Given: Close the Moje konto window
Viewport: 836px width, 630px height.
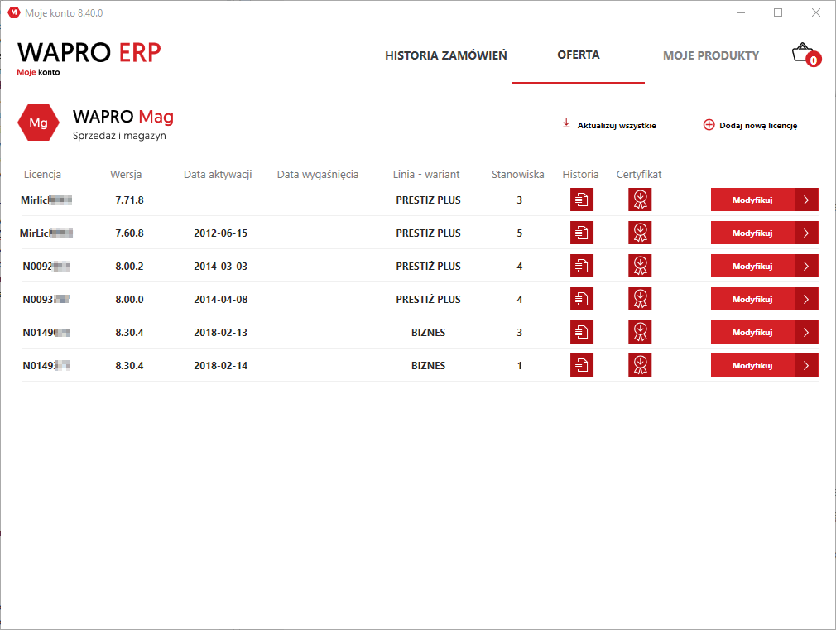Looking at the screenshot, I should (x=816, y=12).
